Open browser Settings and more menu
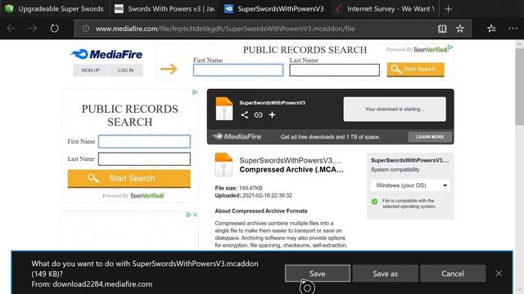This screenshot has height=294, width=524. pyautogui.click(x=513, y=29)
